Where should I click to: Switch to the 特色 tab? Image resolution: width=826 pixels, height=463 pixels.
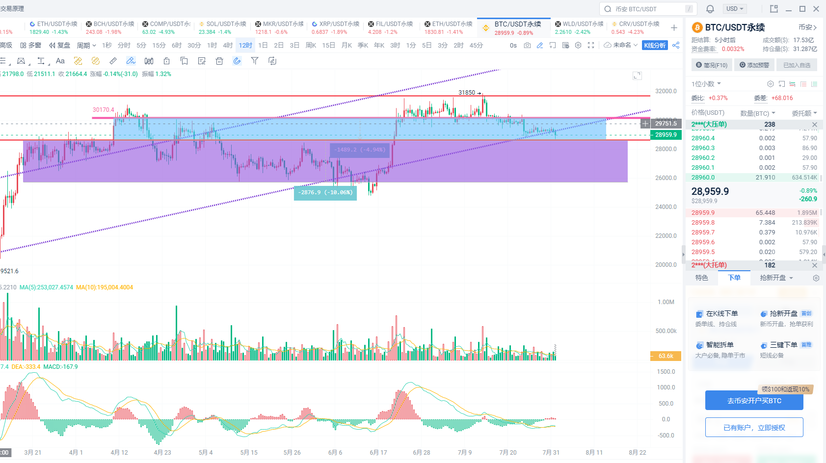pos(702,278)
